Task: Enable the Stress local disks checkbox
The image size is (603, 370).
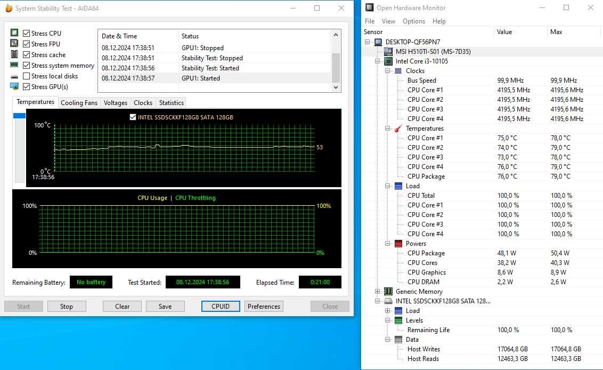Action: tap(27, 76)
